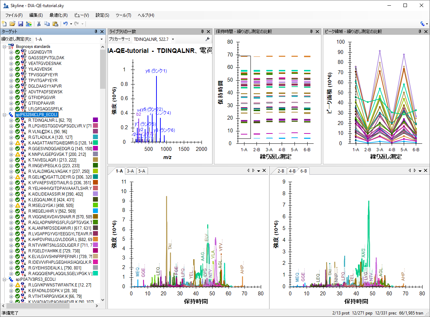The width and height of the screenshot is (430, 317).
Task: Click the Open file folder icon
Action: [x=12, y=24]
